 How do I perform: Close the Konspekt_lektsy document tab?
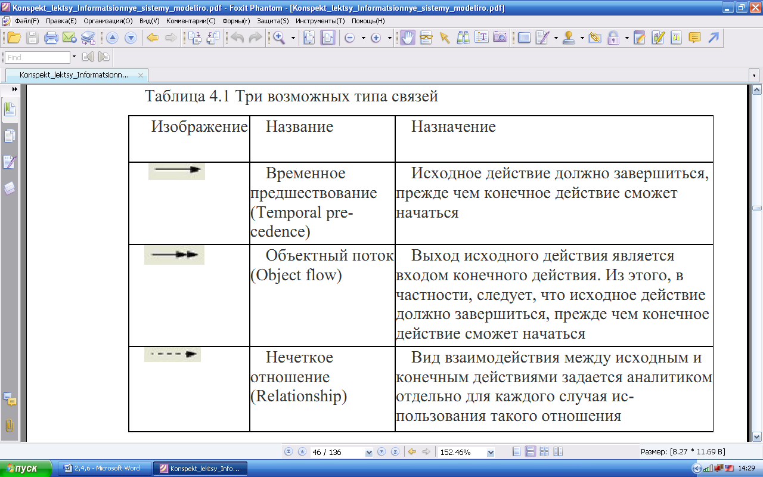[141, 76]
